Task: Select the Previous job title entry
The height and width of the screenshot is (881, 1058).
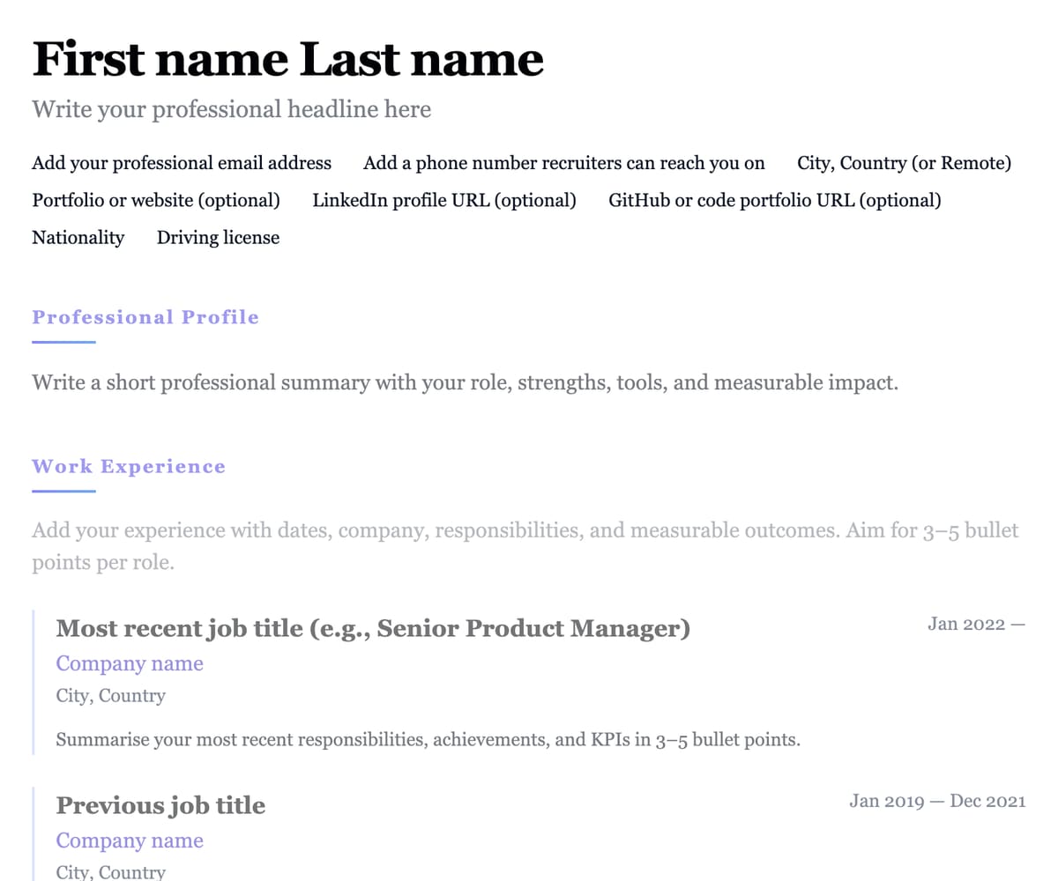Action: [x=160, y=805]
